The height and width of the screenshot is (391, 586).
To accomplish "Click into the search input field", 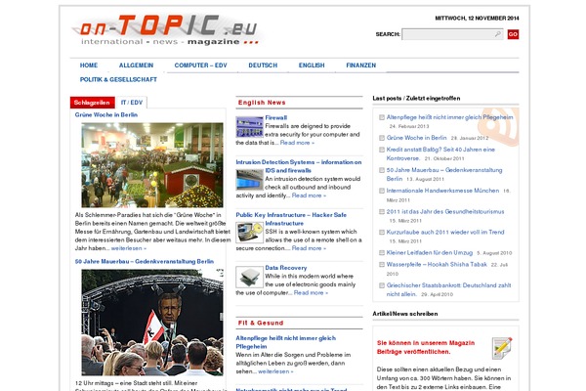I will 452,34.
